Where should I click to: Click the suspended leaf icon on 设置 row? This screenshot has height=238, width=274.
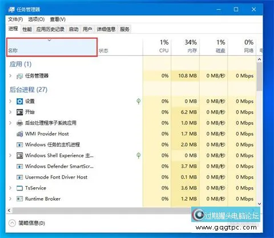139,101
